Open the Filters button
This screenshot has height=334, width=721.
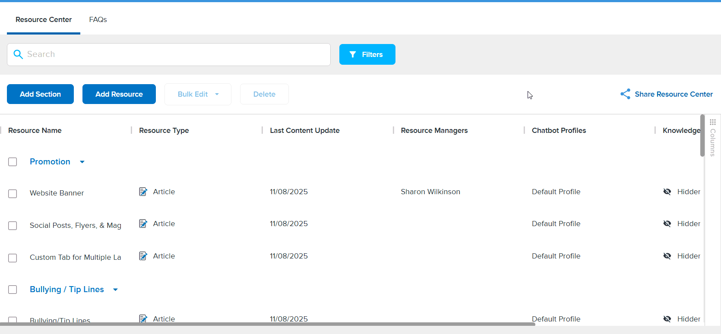[367, 54]
